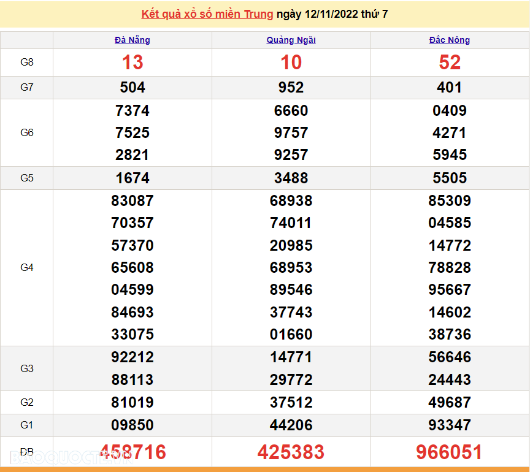Click the date text ngày 12/11/2022 thứ 7
The width and height of the screenshot is (530, 472).
[x=332, y=13]
